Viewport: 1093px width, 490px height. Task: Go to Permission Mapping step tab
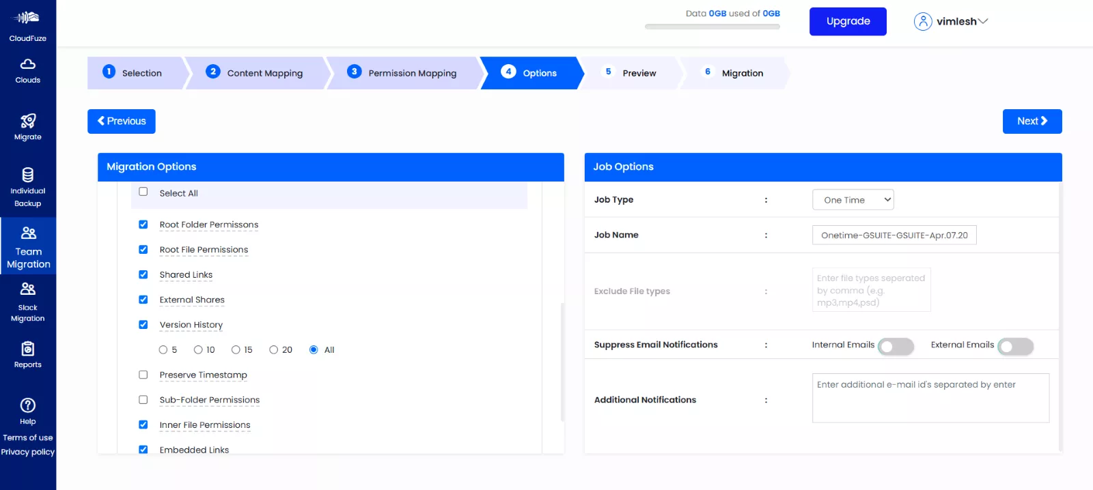click(404, 73)
